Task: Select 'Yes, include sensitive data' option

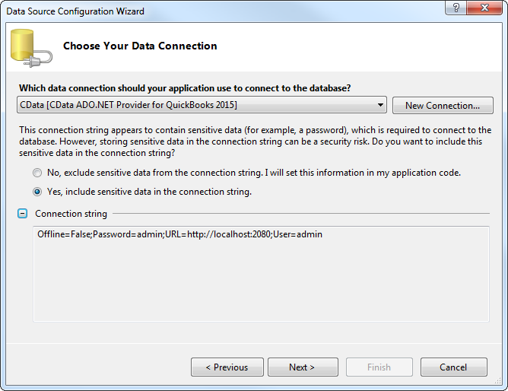Action: pyautogui.click(x=37, y=192)
